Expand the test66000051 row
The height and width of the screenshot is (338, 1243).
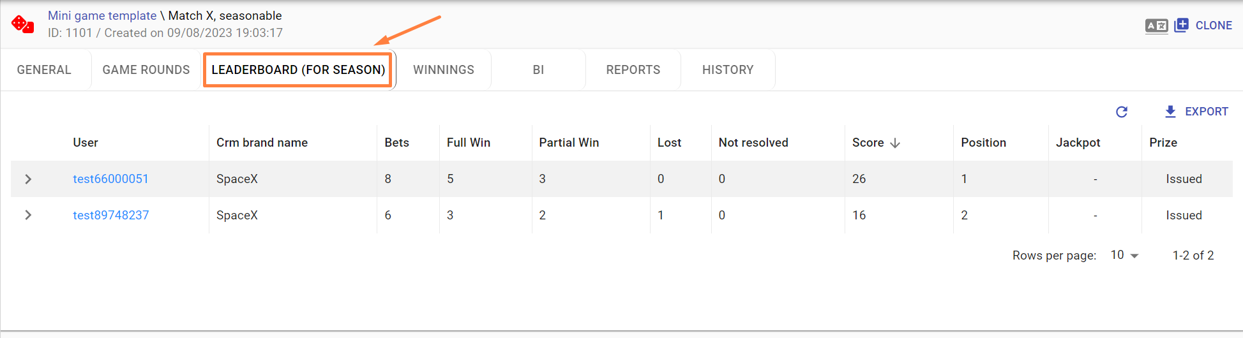[x=28, y=179]
